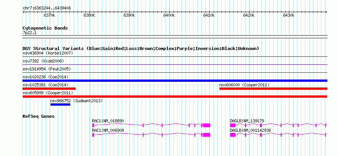Click the thin purple esv1914954 inversion line

tap(175, 73)
